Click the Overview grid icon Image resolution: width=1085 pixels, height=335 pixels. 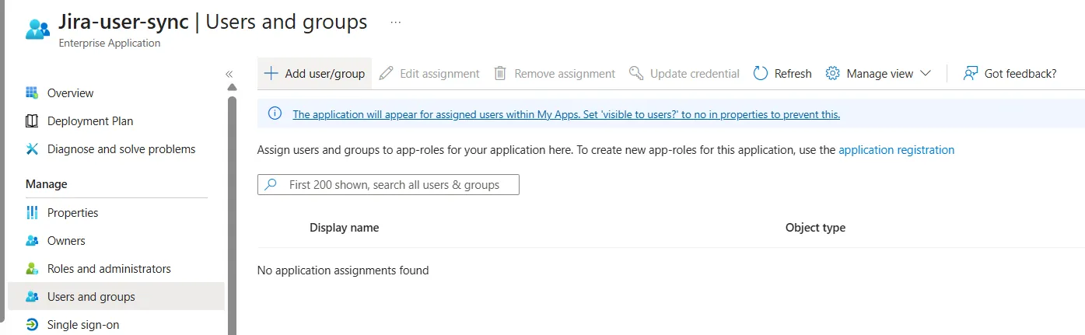[x=32, y=93]
